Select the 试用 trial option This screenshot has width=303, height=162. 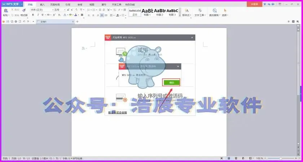pyautogui.click(x=142, y=50)
